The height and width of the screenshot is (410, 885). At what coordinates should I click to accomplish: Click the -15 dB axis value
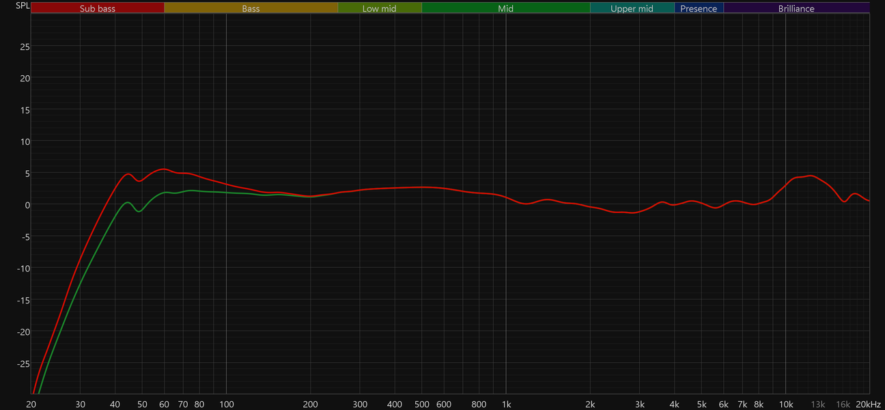pyautogui.click(x=23, y=300)
